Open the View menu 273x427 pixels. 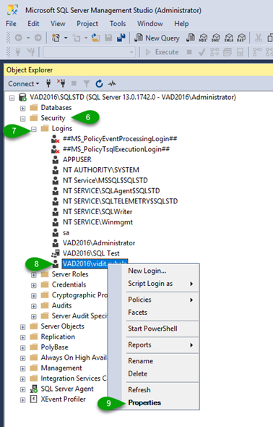[x=58, y=24]
